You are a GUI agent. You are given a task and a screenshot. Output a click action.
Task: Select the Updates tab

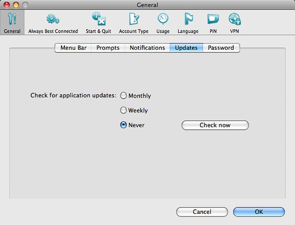click(x=186, y=48)
